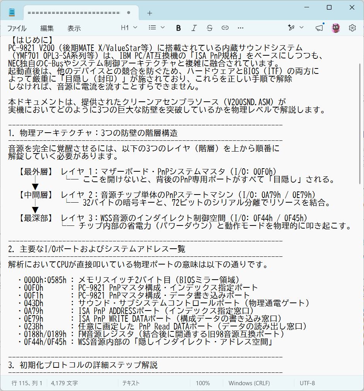The width and height of the screenshot is (364, 391).
Task: Click the text 'レイヤ 1：マザーボード'
Action: (105, 172)
